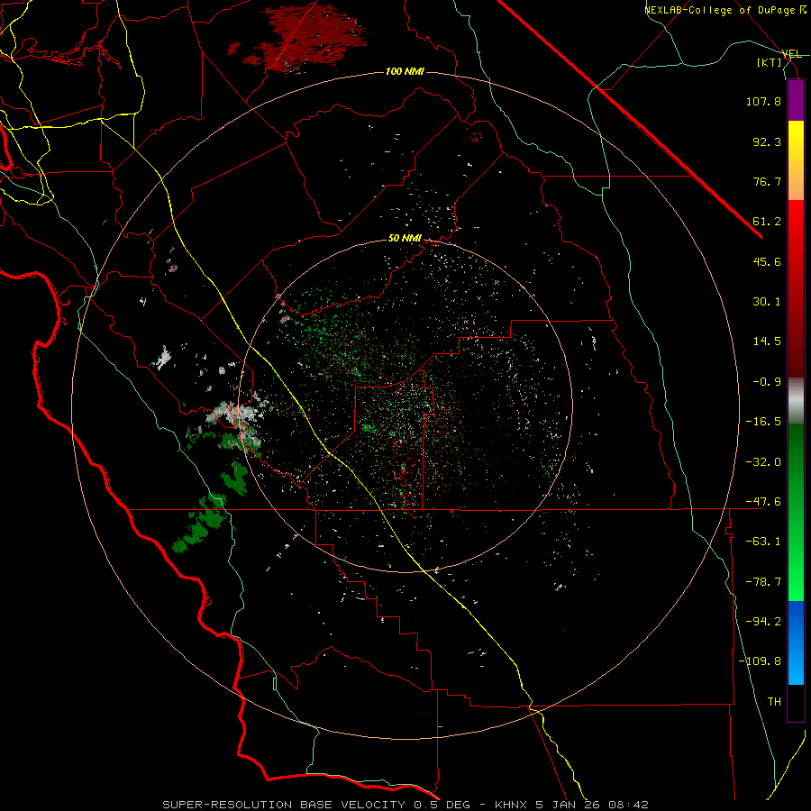Click the VEL legend title

(x=792, y=54)
